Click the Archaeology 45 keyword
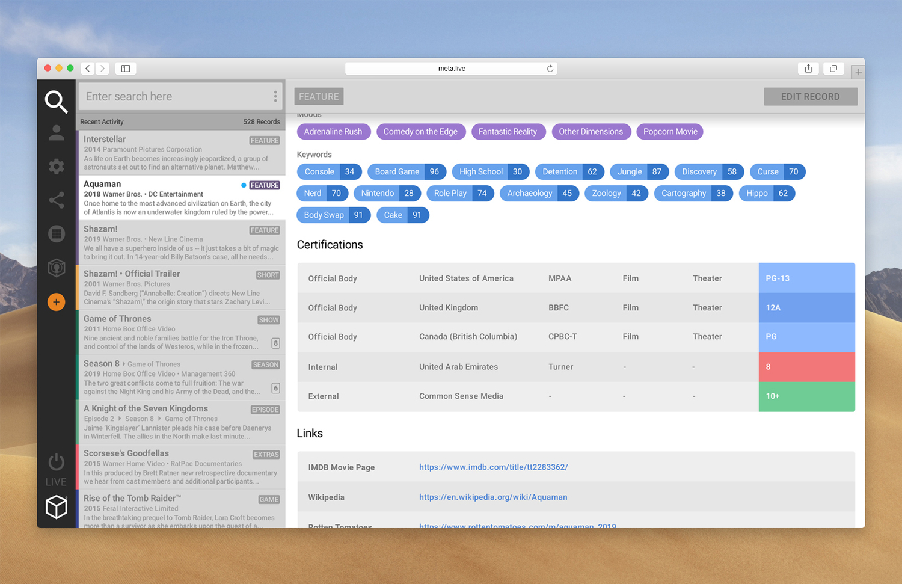 [539, 193]
